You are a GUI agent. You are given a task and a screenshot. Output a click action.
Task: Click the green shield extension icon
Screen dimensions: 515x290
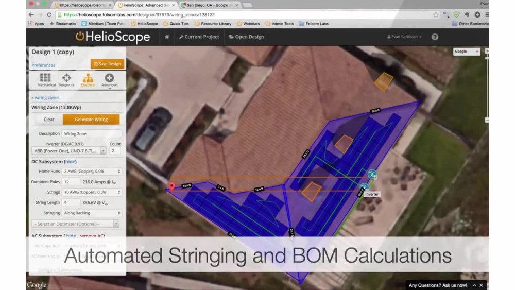456,15
